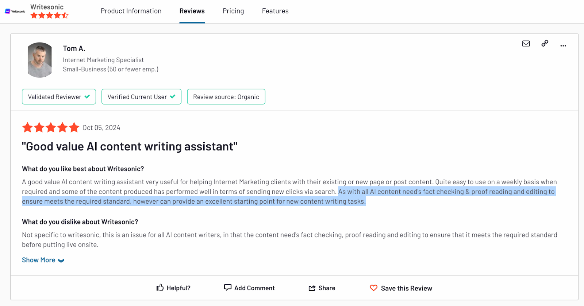Click Tom A.'s profile photo

pyautogui.click(x=40, y=60)
